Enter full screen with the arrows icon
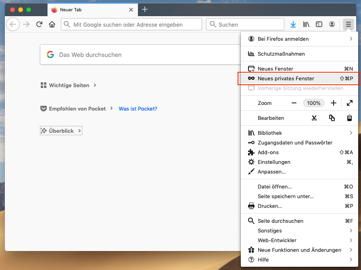Image resolution: width=361 pixels, height=270 pixels. click(x=349, y=103)
